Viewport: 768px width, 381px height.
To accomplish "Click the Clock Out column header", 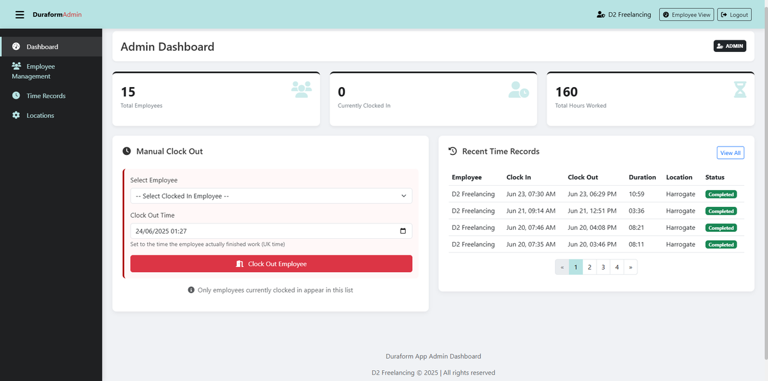I will point(582,177).
